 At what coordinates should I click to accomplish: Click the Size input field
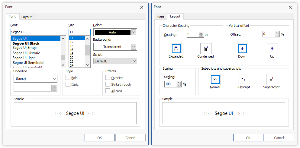[x=79, y=32]
